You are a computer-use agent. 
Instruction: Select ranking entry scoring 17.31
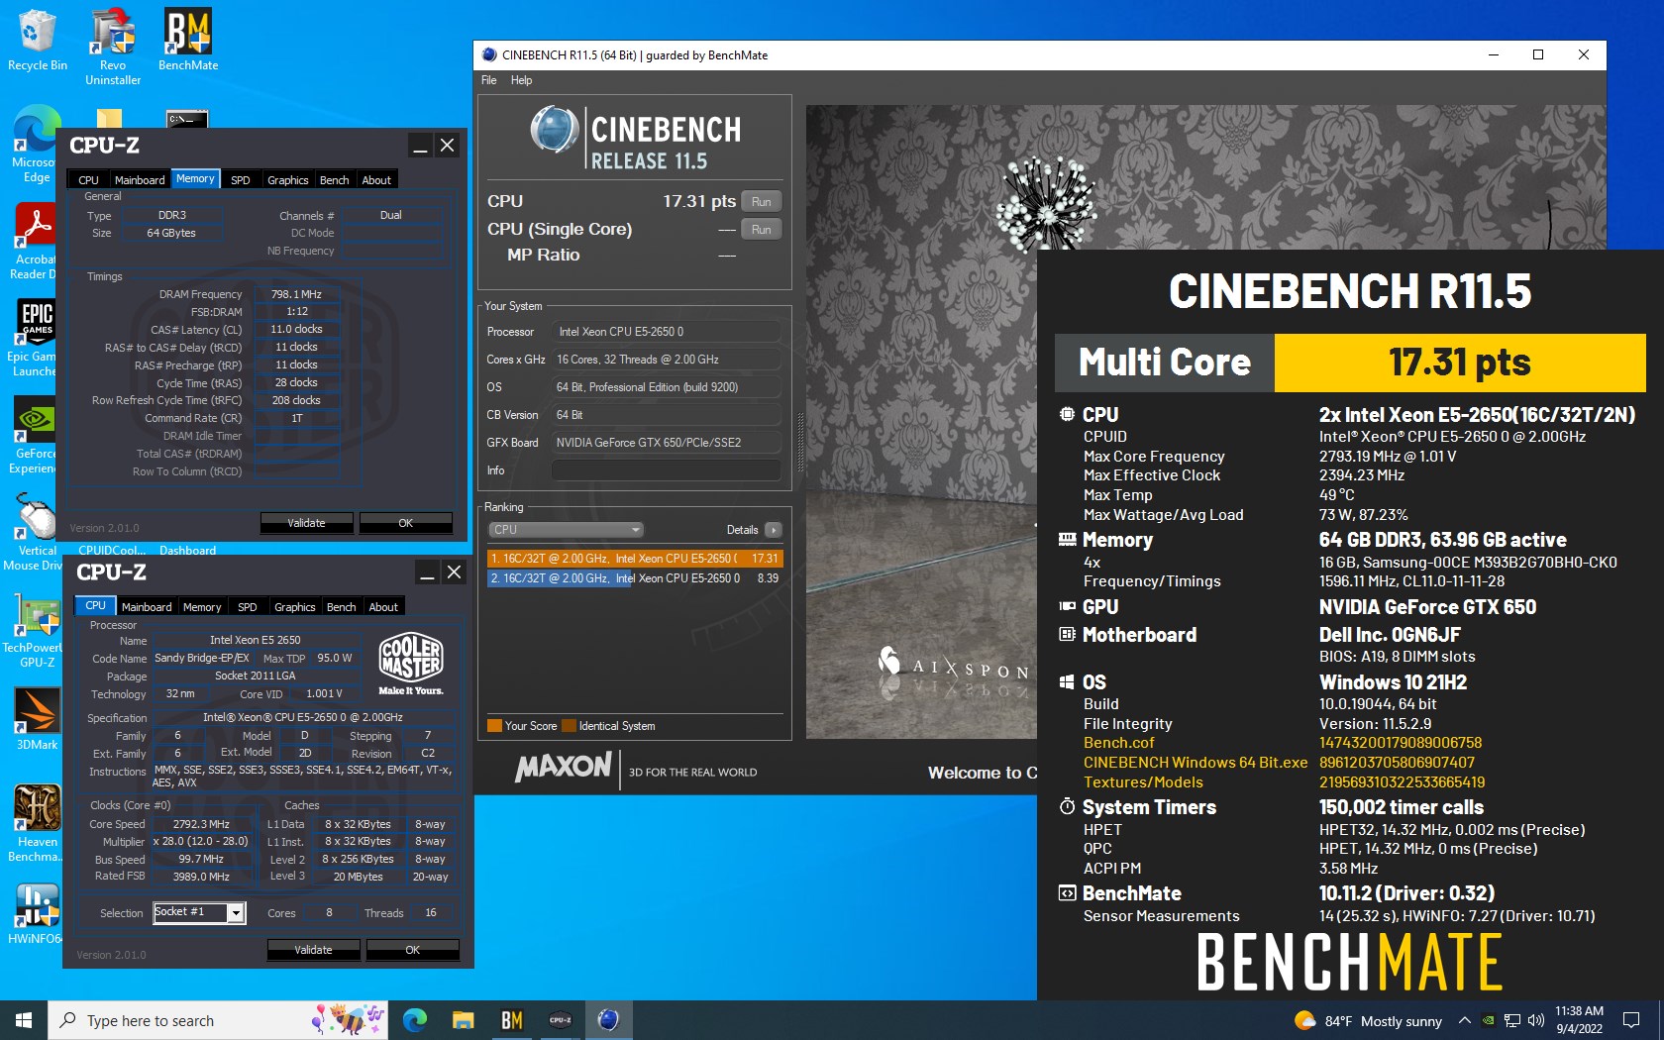point(634,559)
